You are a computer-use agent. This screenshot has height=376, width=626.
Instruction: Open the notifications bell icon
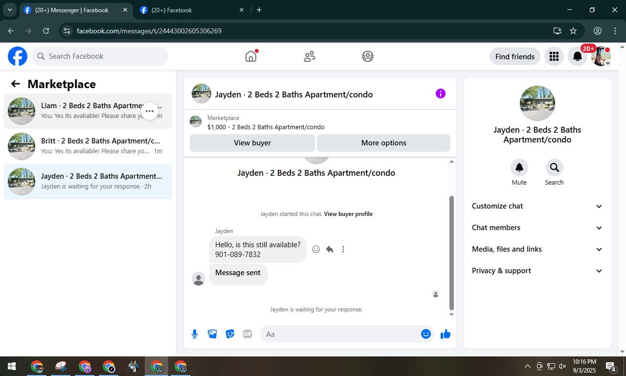578,56
